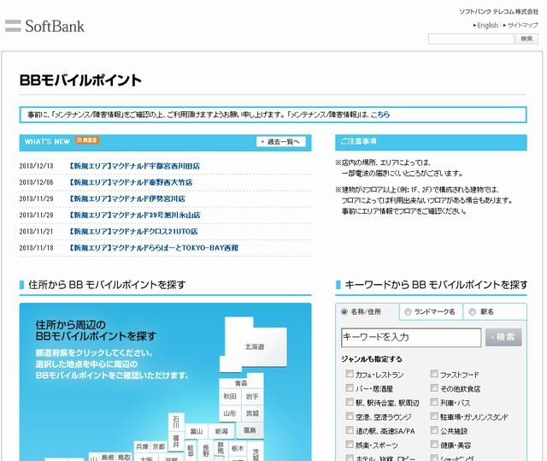Click the keyword 検索 button
This screenshot has width=547, height=461.
point(503,337)
